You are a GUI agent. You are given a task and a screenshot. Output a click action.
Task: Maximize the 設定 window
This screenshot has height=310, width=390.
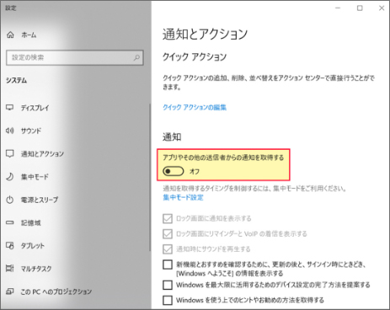point(360,8)
